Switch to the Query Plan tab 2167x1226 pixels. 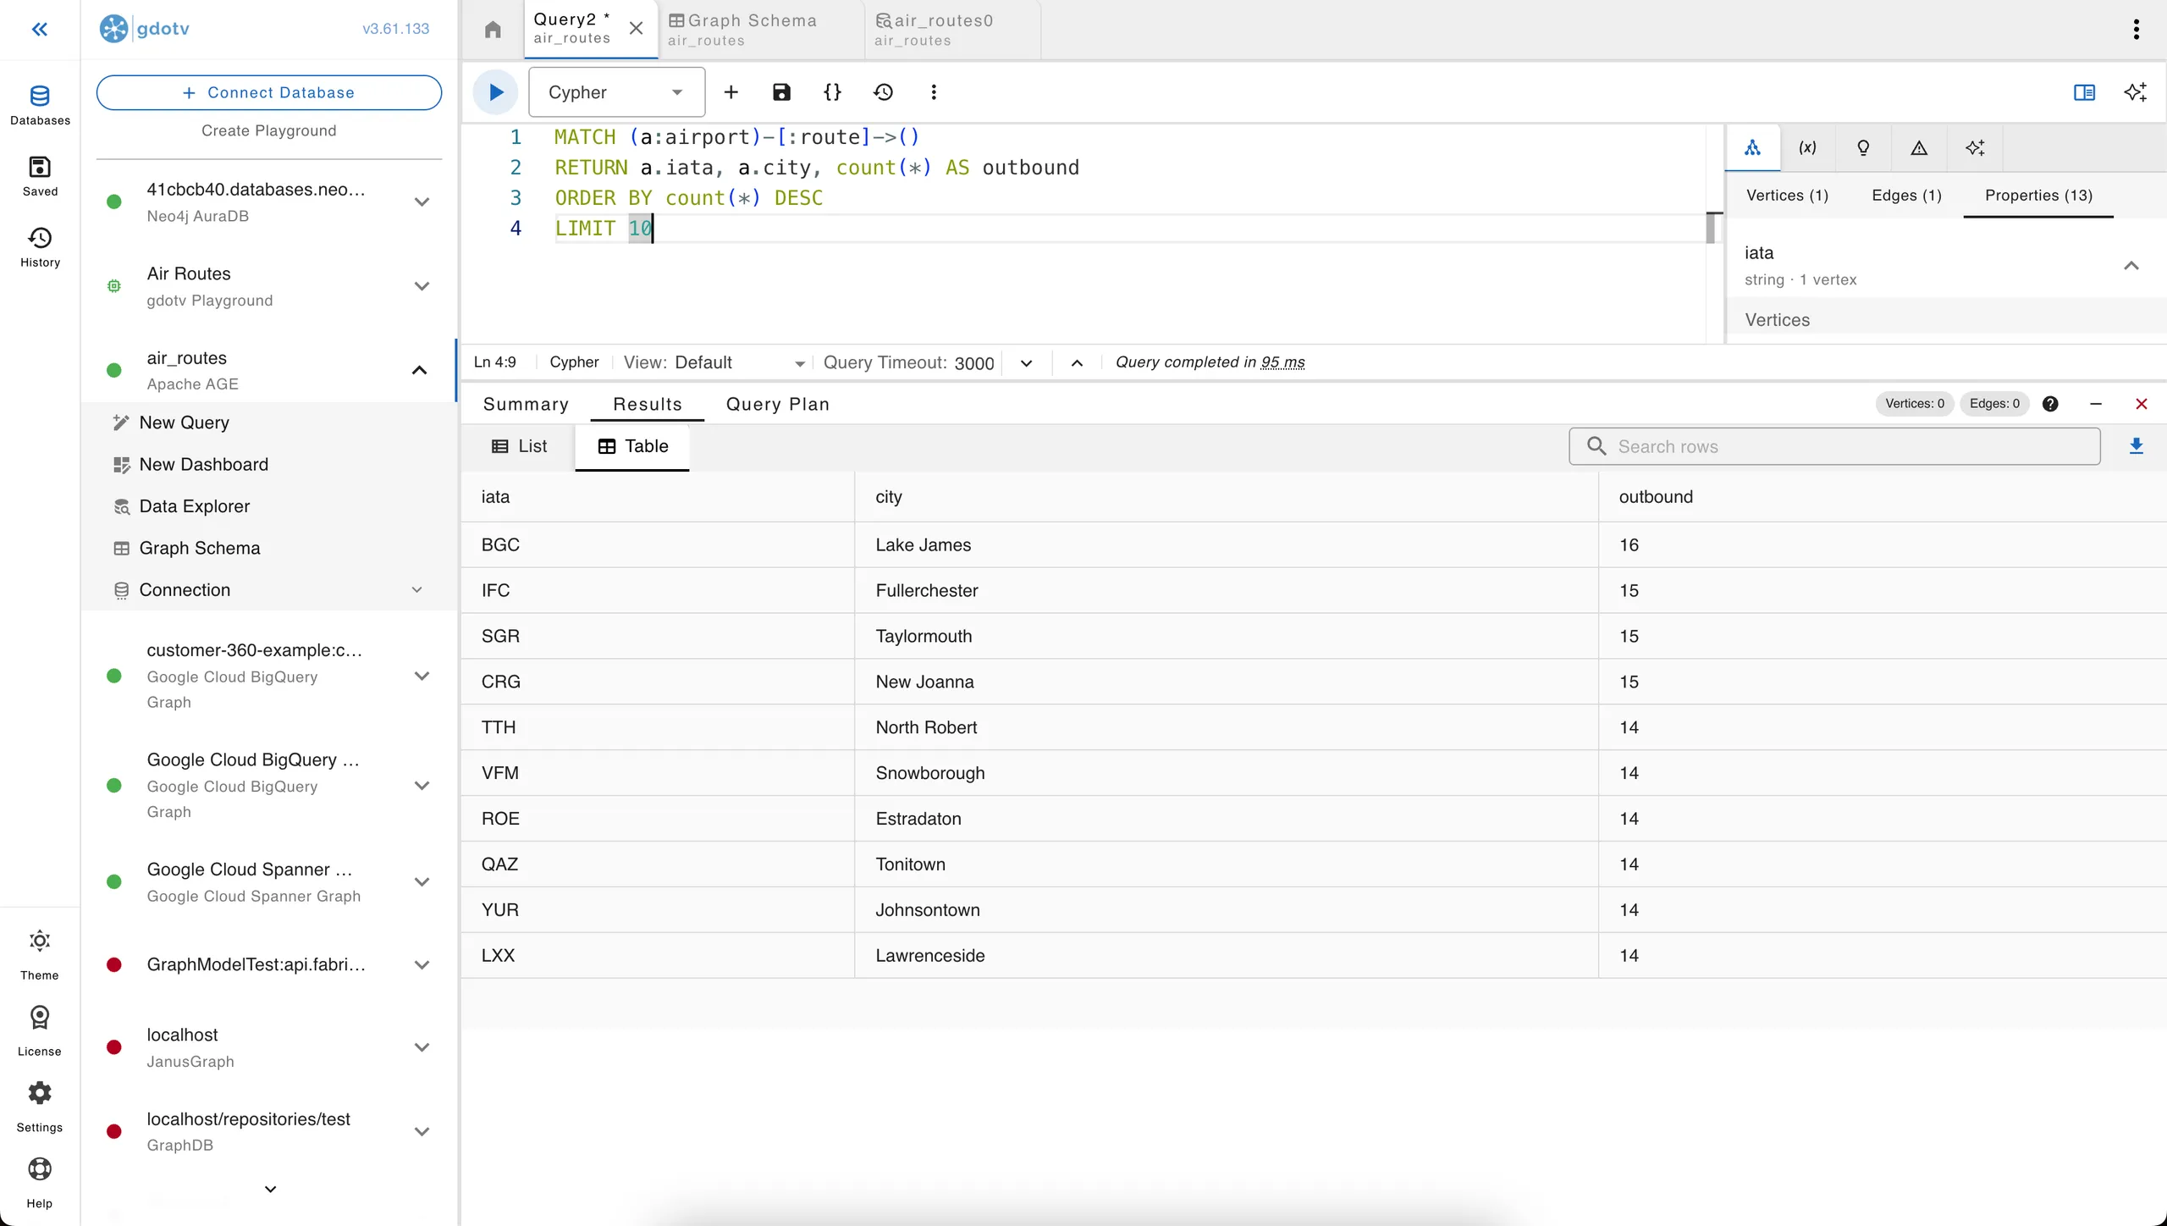pyautogui.click(x=777, y=404)
